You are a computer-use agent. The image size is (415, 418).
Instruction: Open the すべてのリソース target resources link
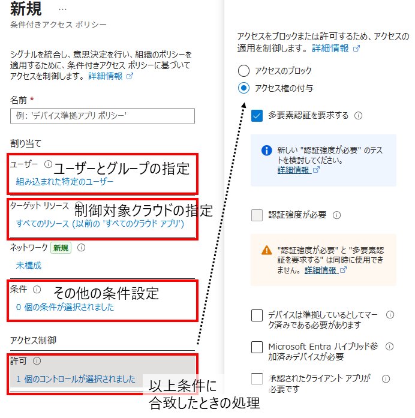coord(100,224)
